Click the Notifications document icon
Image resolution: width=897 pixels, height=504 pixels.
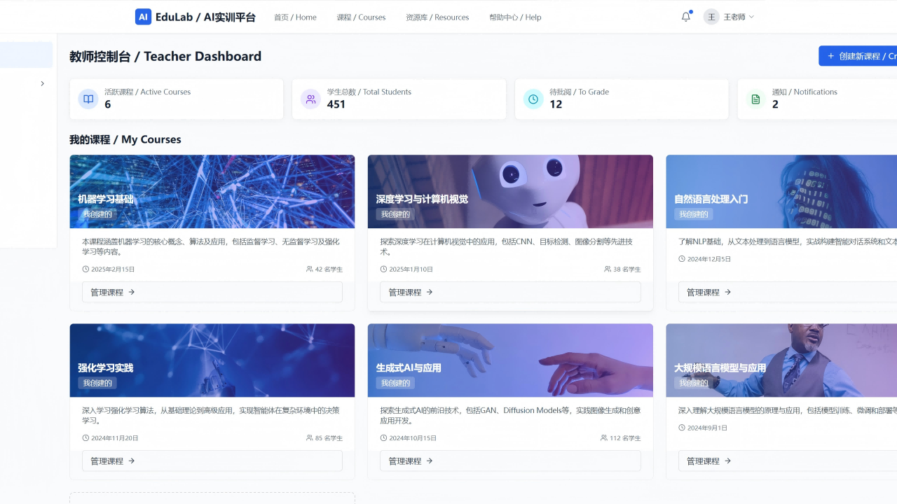click(x=755, y=99)
